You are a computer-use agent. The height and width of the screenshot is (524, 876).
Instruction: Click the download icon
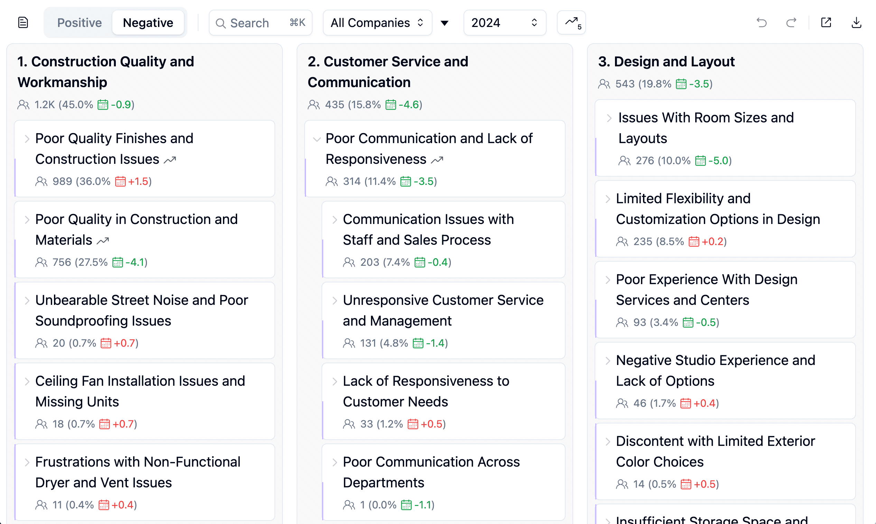(856, 22)
